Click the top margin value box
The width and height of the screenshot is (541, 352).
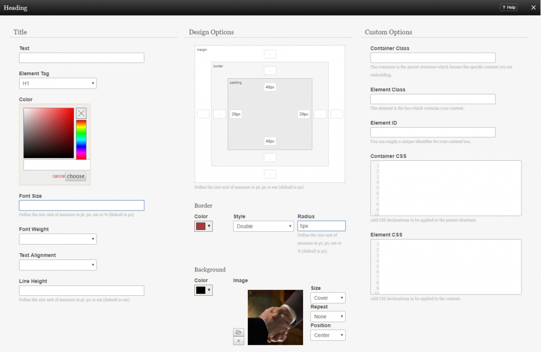coord(270,54)
